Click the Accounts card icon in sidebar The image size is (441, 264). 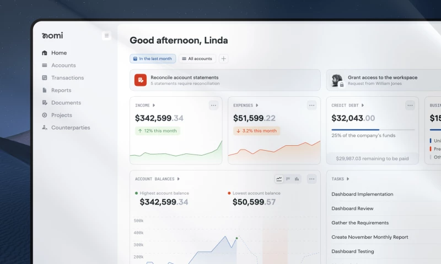tap(45, 65)
